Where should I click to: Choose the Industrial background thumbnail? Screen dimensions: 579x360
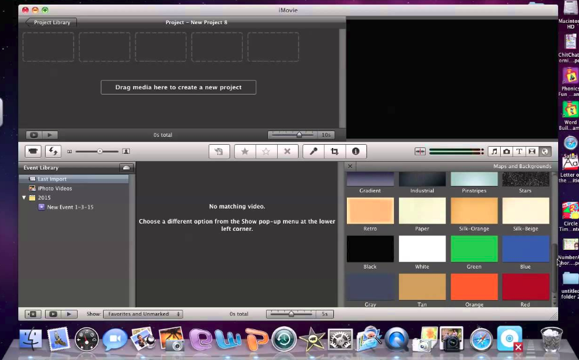point(422,179)
